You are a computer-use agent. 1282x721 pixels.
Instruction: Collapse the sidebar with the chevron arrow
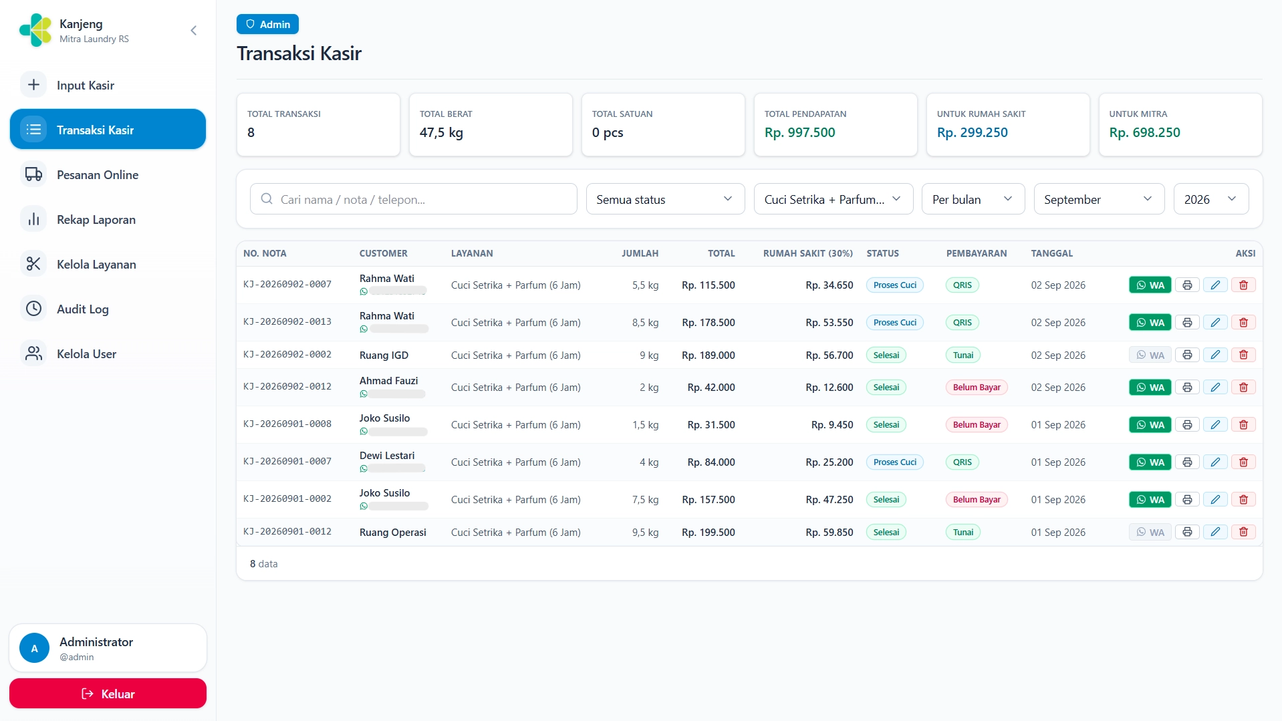[x=193, y=31]
